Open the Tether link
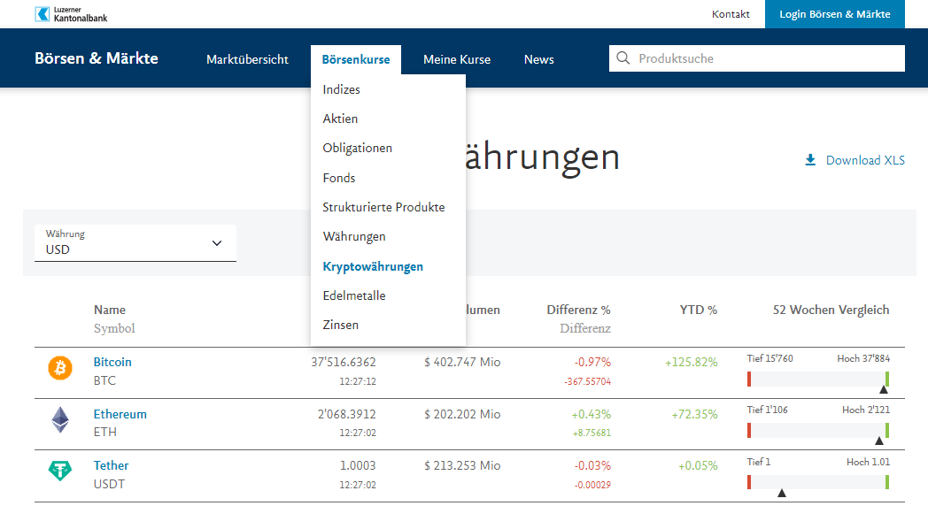Image resolution: width=928 pixels, height=506 pixels. tap(111, 465)
